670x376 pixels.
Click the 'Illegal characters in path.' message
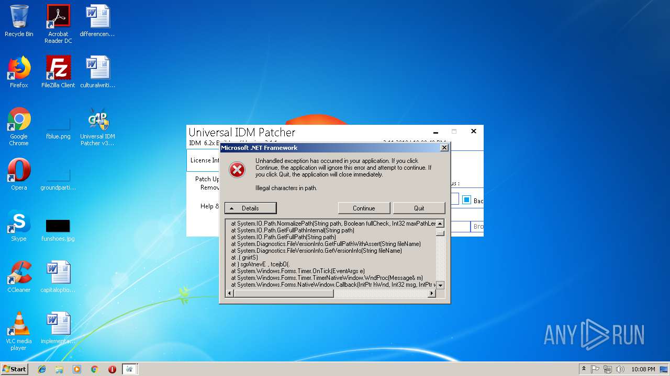[x=286, y=188]
